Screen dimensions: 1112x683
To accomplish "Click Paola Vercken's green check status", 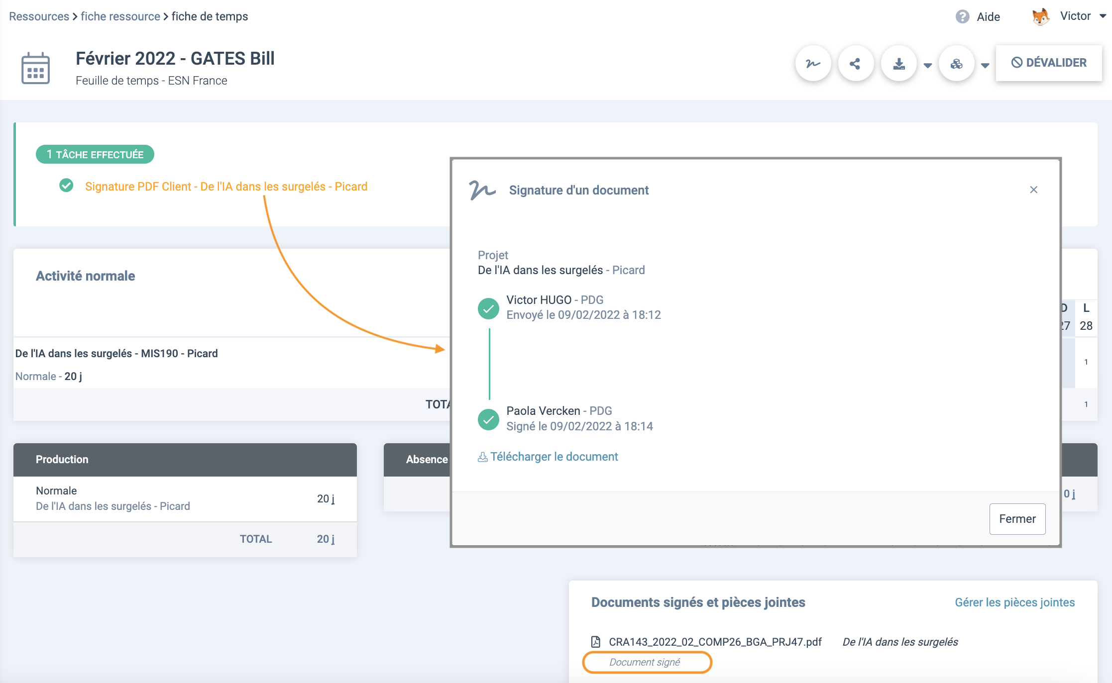I will pyautogui.click(x=488, y=419).
